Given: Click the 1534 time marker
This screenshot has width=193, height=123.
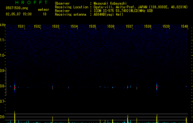Looking at the screenshot, I should (74, 26).
